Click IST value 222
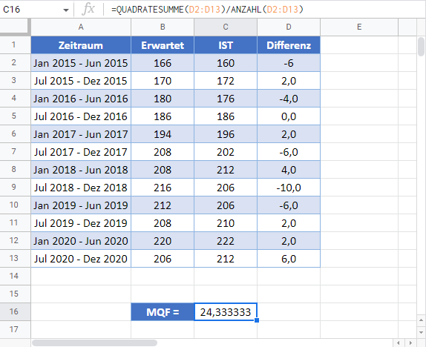 point(226,241)
